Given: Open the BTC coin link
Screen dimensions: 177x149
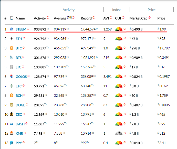Looking at the screenshot, I should click(x=19, y=48).
